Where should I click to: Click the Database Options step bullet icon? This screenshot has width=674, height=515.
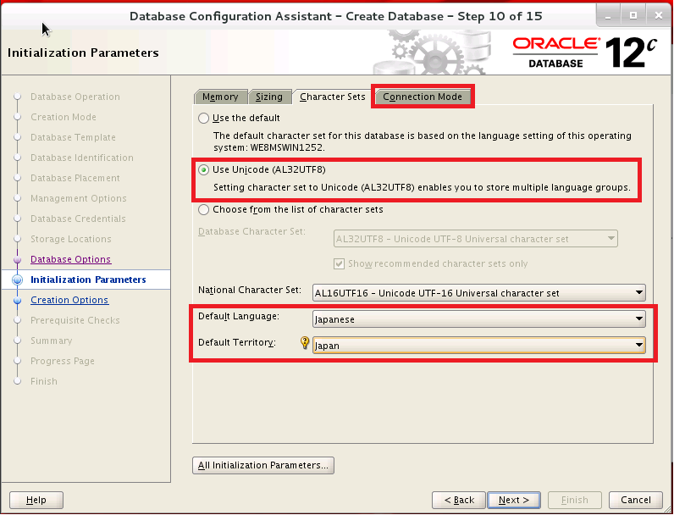click(17, 259)
